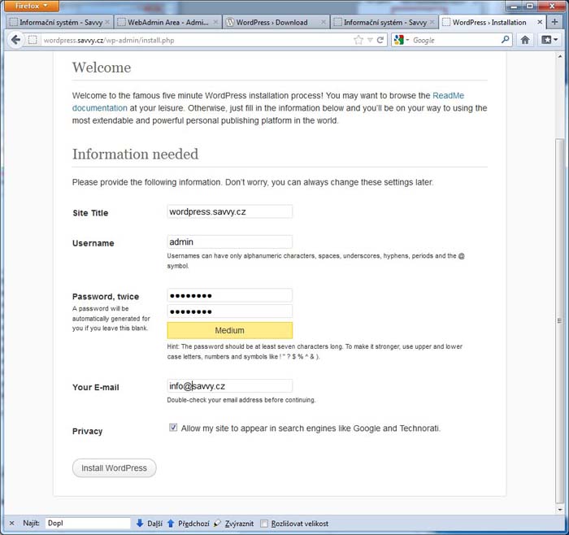Open a new tab with the plus button
Viewport: 569px width, 535px height.
point(554,22)
